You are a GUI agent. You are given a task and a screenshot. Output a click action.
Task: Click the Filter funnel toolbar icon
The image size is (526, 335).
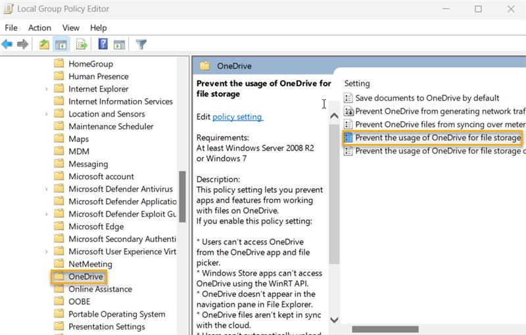(141, 44)
